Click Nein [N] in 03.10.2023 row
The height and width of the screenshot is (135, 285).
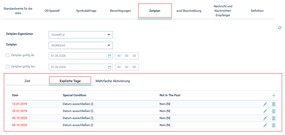click(165, 118)
